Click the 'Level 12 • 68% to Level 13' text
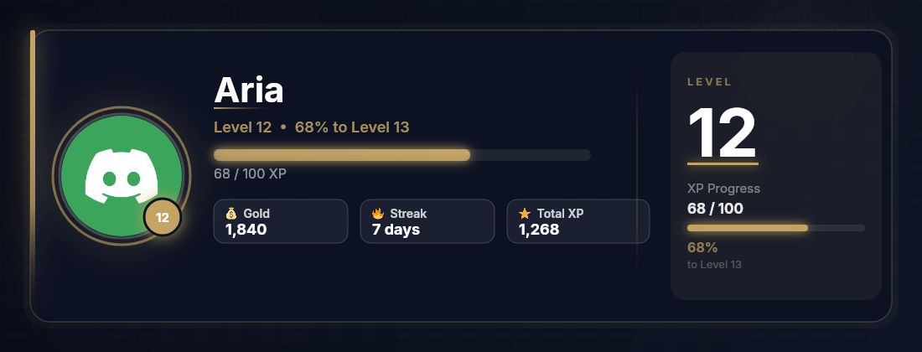Screen dimensions: 922x352 (312, 127)
